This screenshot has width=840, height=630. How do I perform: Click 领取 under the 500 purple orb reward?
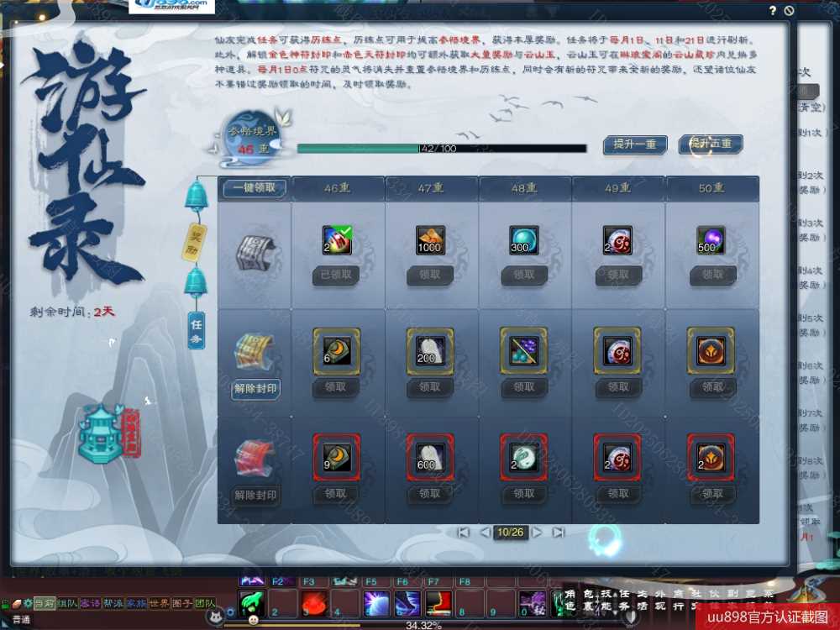tap(712, 275)
